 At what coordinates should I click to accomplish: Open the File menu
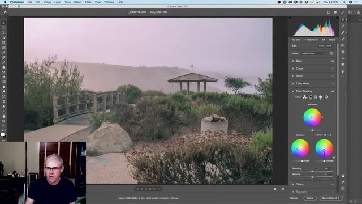[30, 2]
